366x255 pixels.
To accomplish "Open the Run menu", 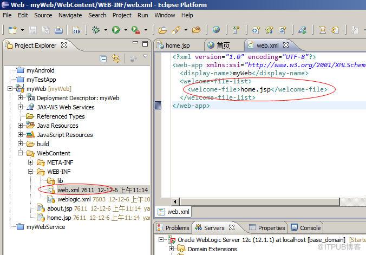I will point(142,15).
